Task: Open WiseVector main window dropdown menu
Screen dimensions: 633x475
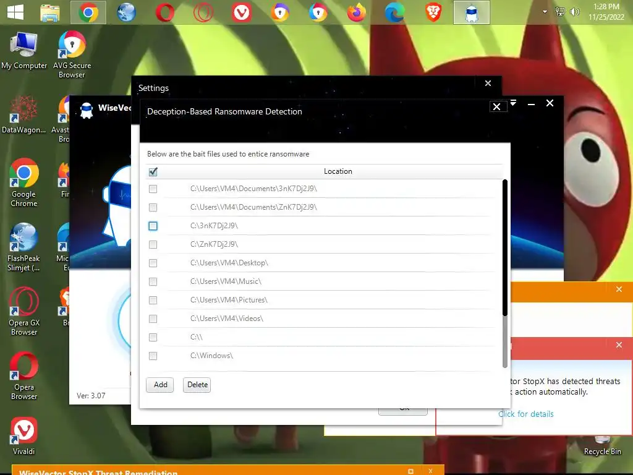Action: (513, 103)
